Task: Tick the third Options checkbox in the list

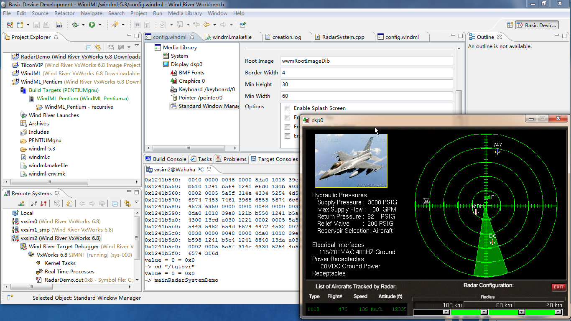Action: tap(287, 127)
